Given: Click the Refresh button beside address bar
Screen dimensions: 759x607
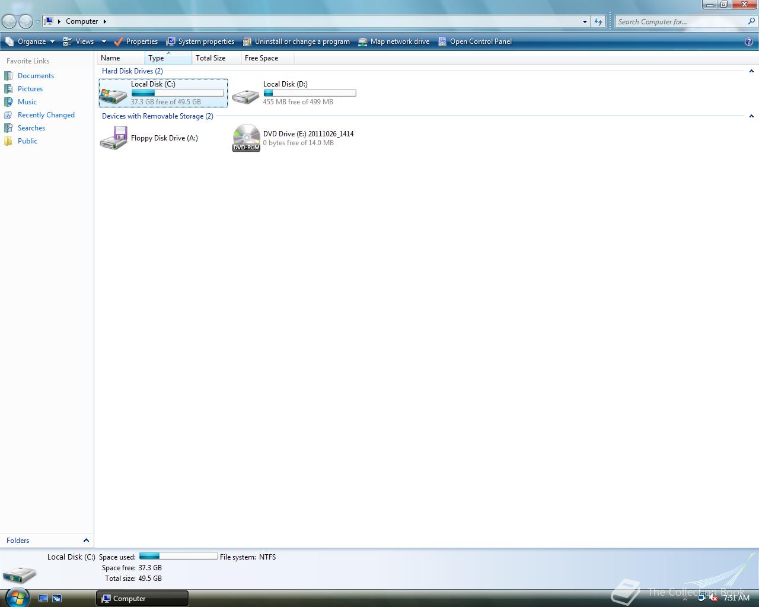Looking at the screenshot, I should click(598, 22).
